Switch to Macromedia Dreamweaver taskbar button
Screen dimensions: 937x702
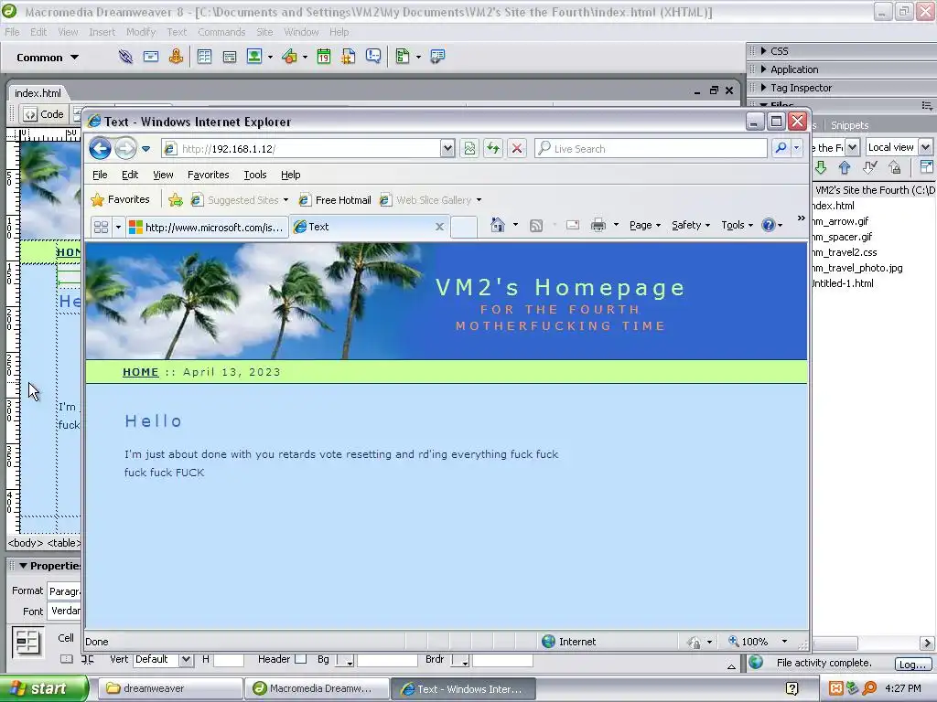tap(317, 688)
